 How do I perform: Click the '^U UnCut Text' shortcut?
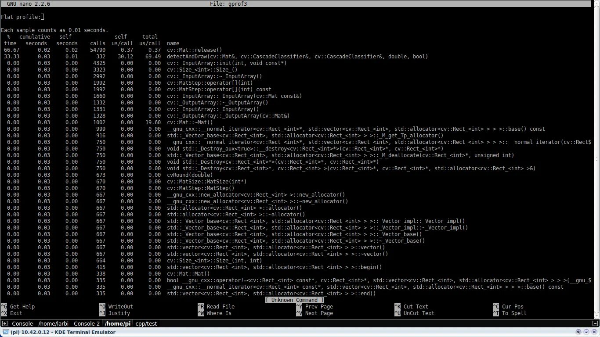coord(414,313)
